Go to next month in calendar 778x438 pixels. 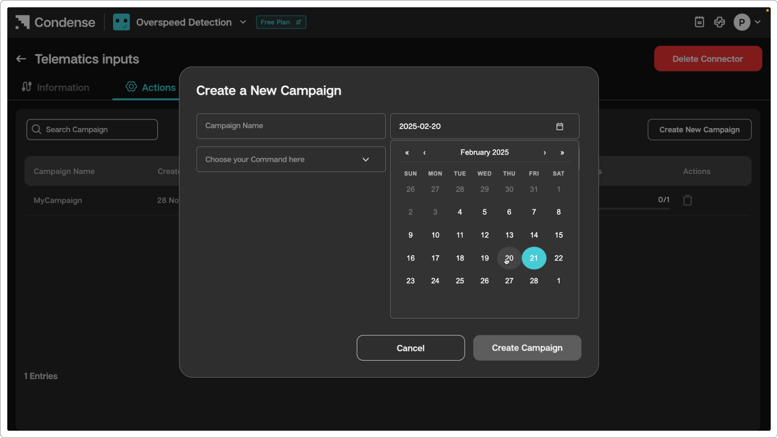[545, 153]
